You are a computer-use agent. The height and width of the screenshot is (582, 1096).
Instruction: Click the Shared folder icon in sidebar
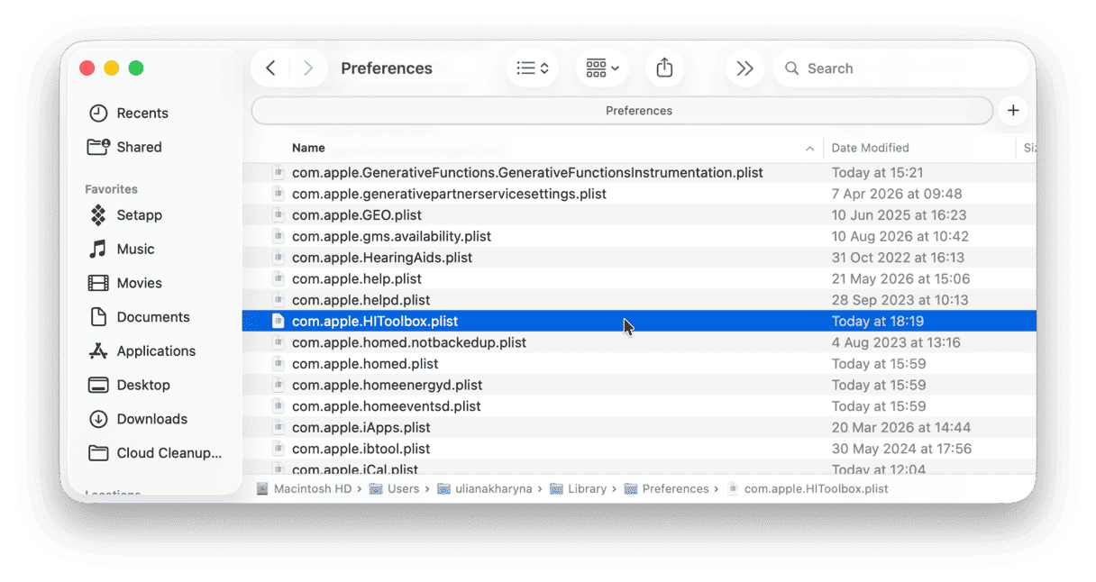point(98,147)
